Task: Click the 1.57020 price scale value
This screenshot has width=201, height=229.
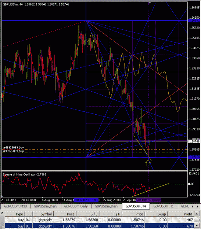Action: tap(194, 170)
